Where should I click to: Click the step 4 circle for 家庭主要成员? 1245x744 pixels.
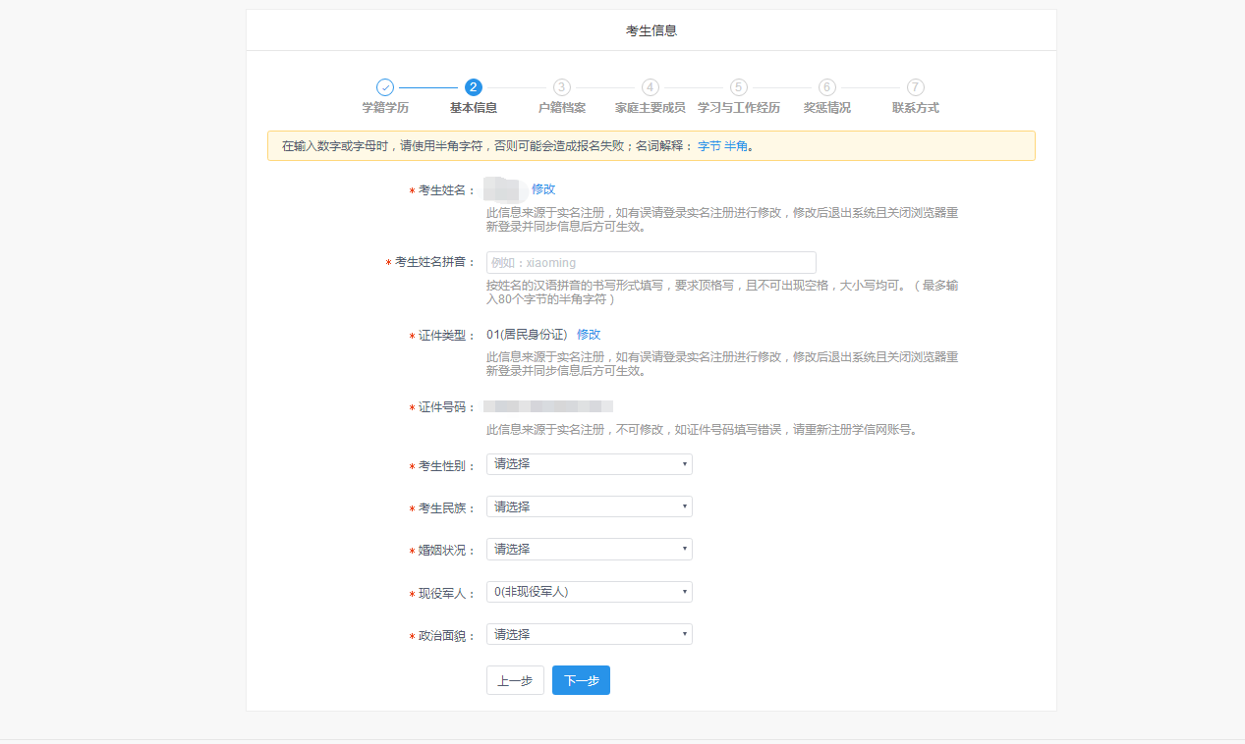(x=651, y=87)
